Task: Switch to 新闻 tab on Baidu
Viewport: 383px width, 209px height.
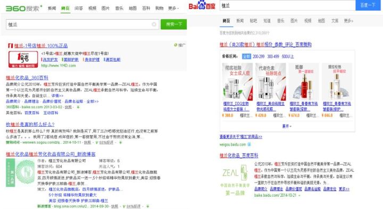Action: pos(240,21)
